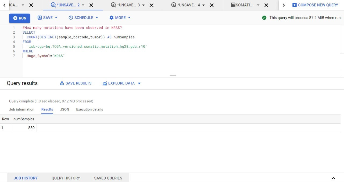This screenshot has height=182, width=344.
Task: Select the Results tab
Action: (47, 109)
